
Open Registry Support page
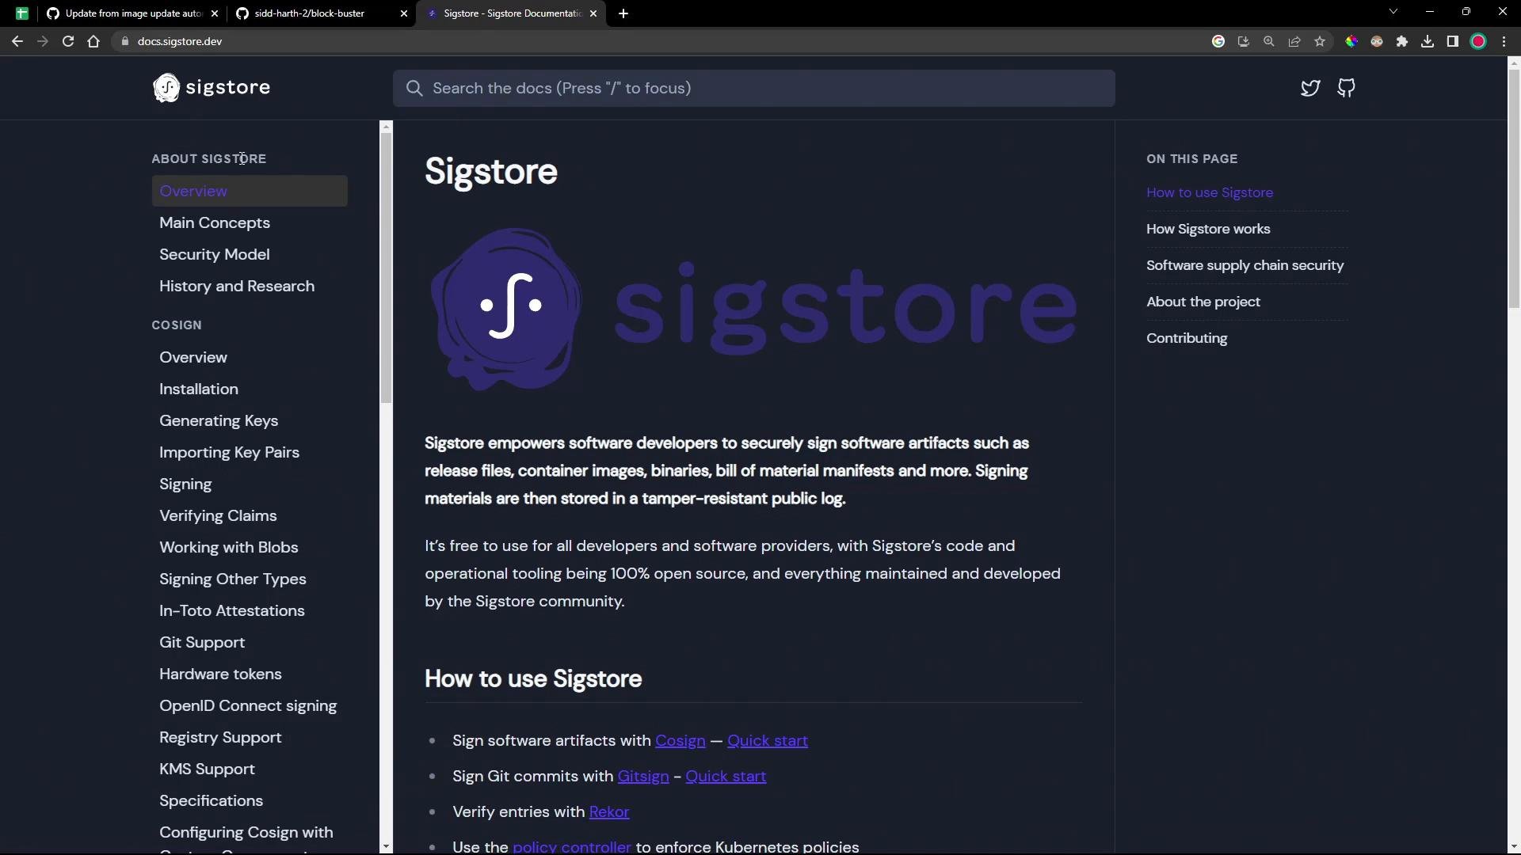point(220,738)
